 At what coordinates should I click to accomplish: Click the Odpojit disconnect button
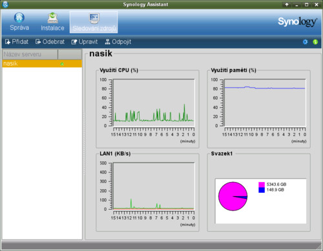click(x=118, y=42)
